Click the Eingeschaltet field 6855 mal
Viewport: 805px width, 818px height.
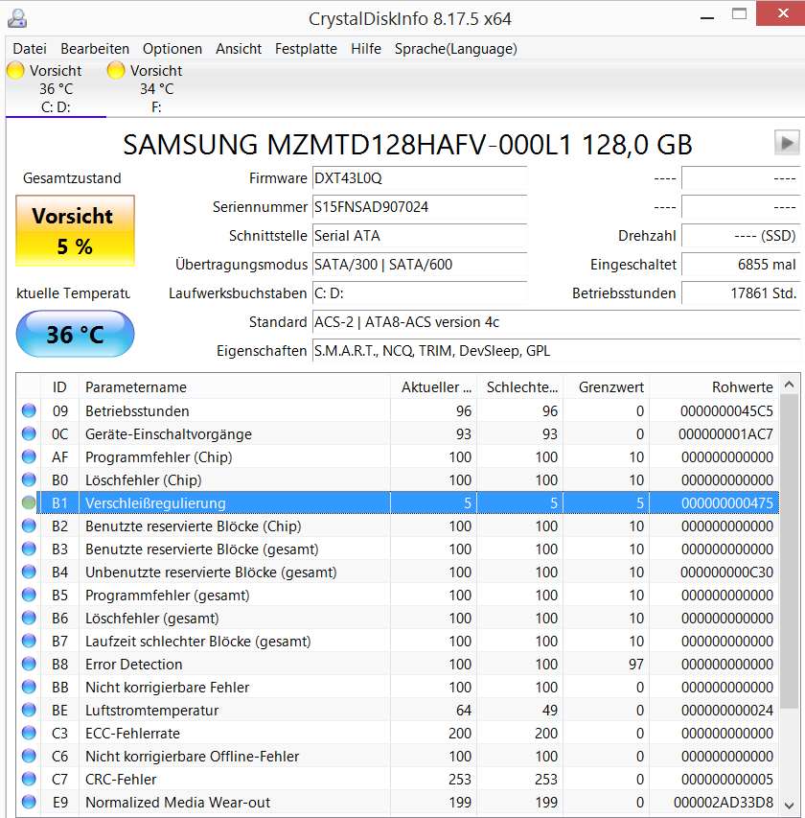coord(741,264)
